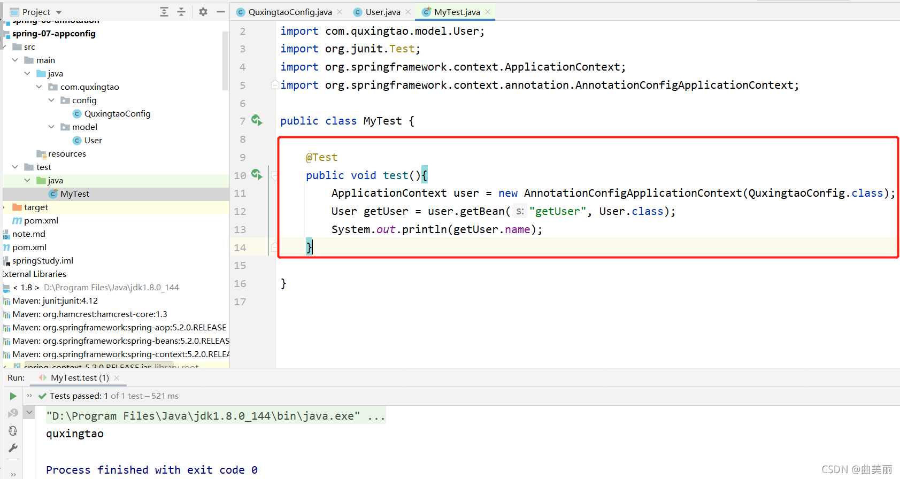Click the quxingtao console output line
Screen dimensions: 900x479
pos(75,434)
